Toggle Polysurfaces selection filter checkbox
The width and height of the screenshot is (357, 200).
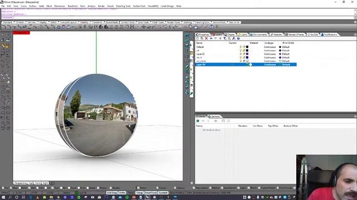point(194,188)
